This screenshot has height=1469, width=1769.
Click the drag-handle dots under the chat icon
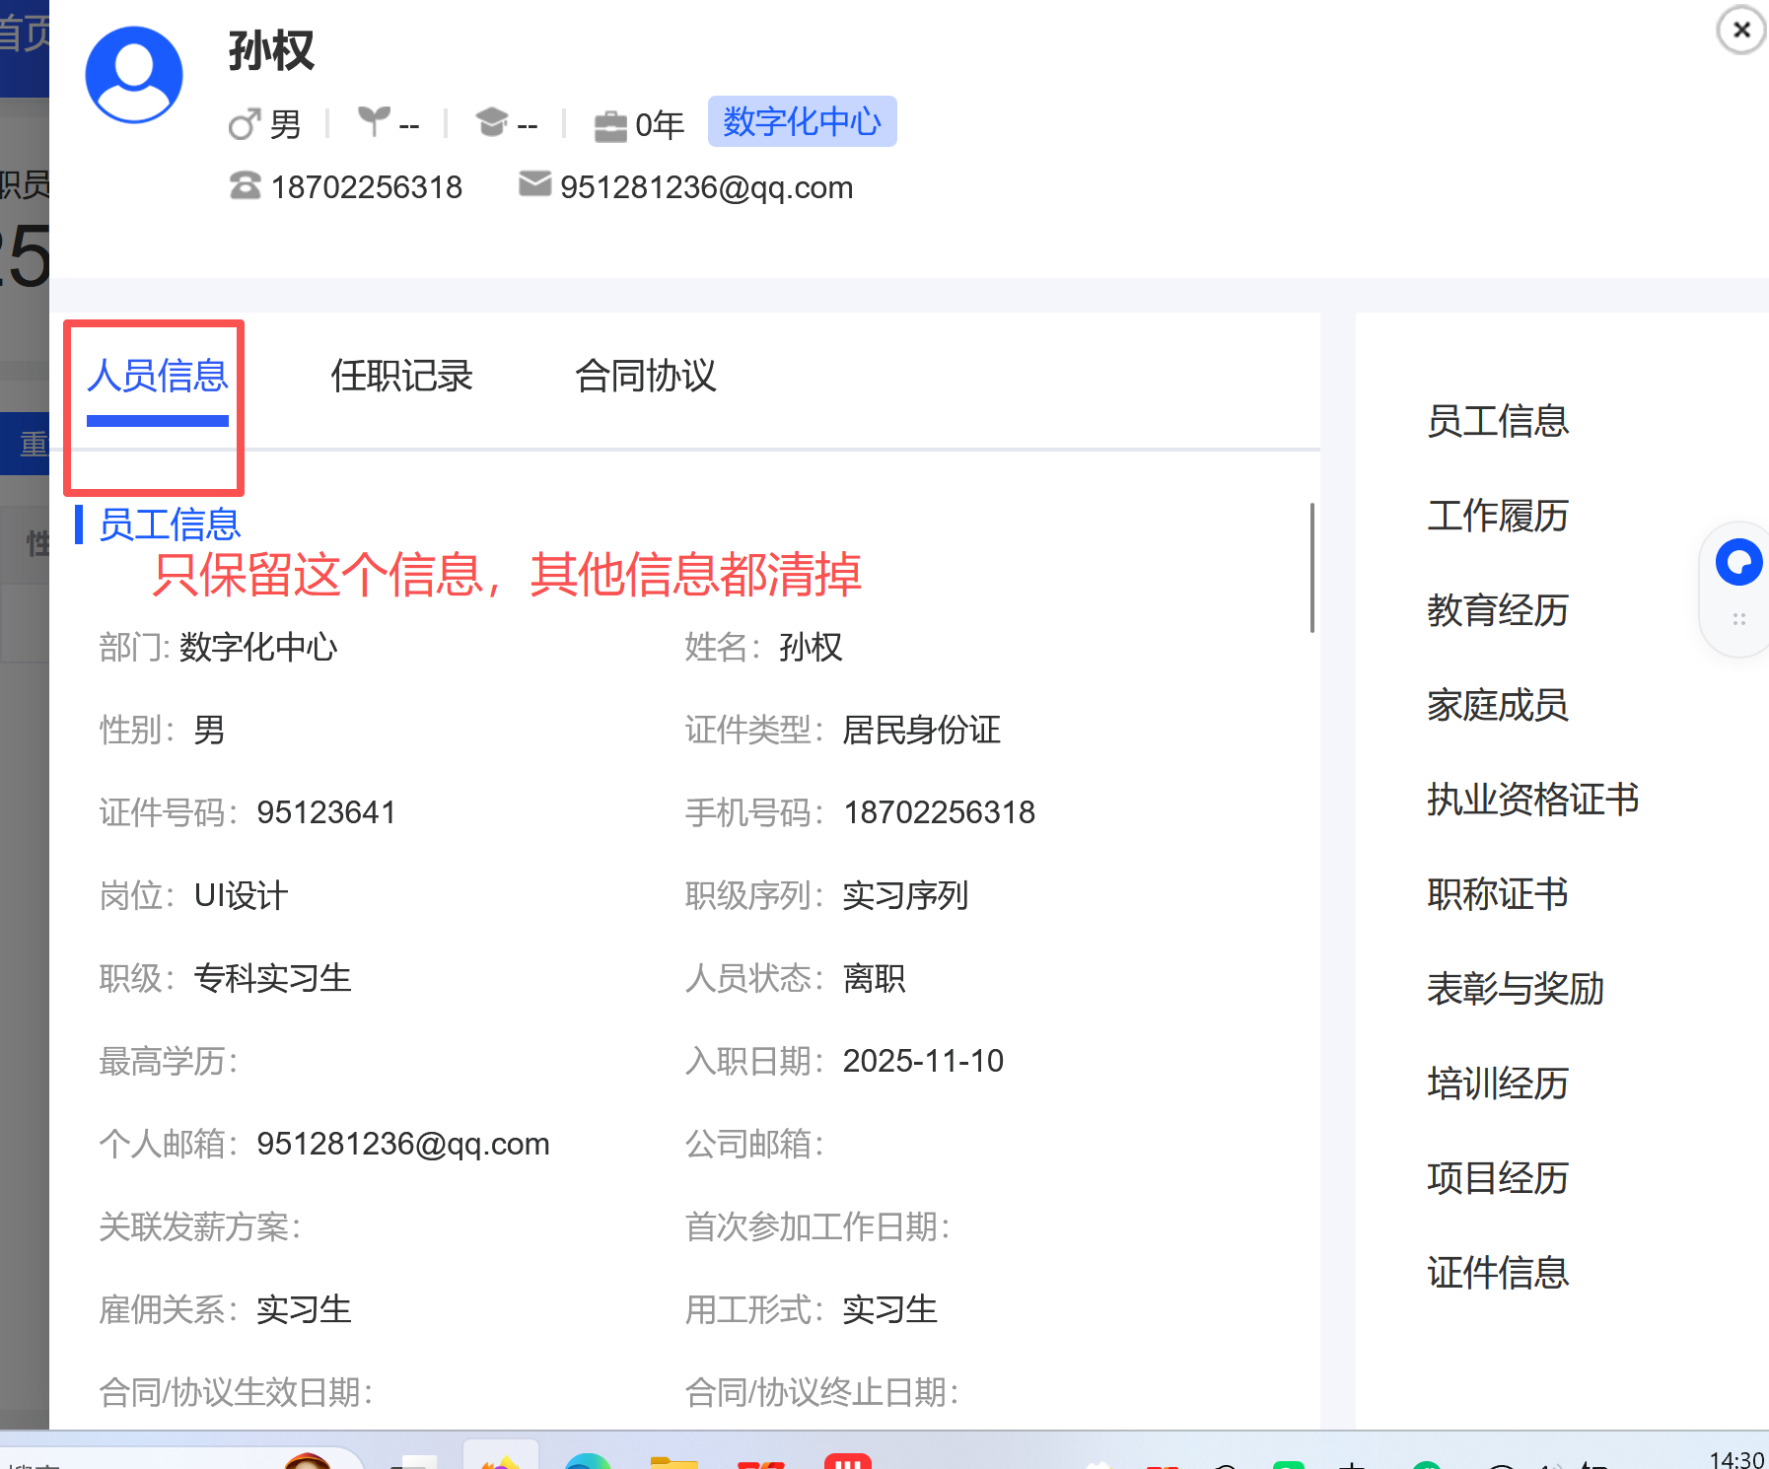point(1738,619)
